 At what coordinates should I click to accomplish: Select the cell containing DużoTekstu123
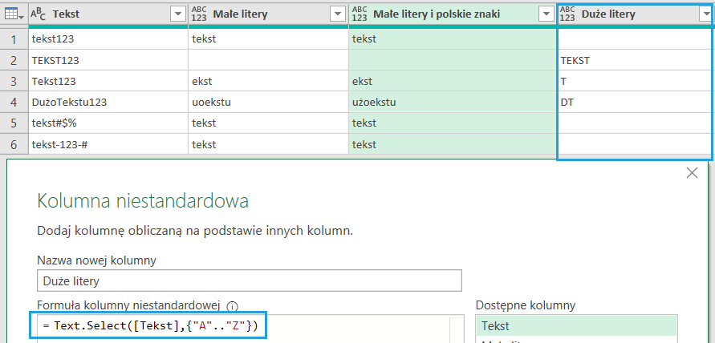[x=108, y=102]
